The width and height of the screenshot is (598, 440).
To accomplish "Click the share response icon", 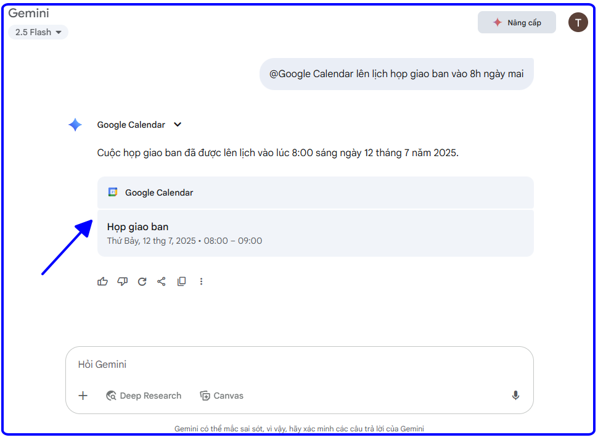I will pos(162,281).
